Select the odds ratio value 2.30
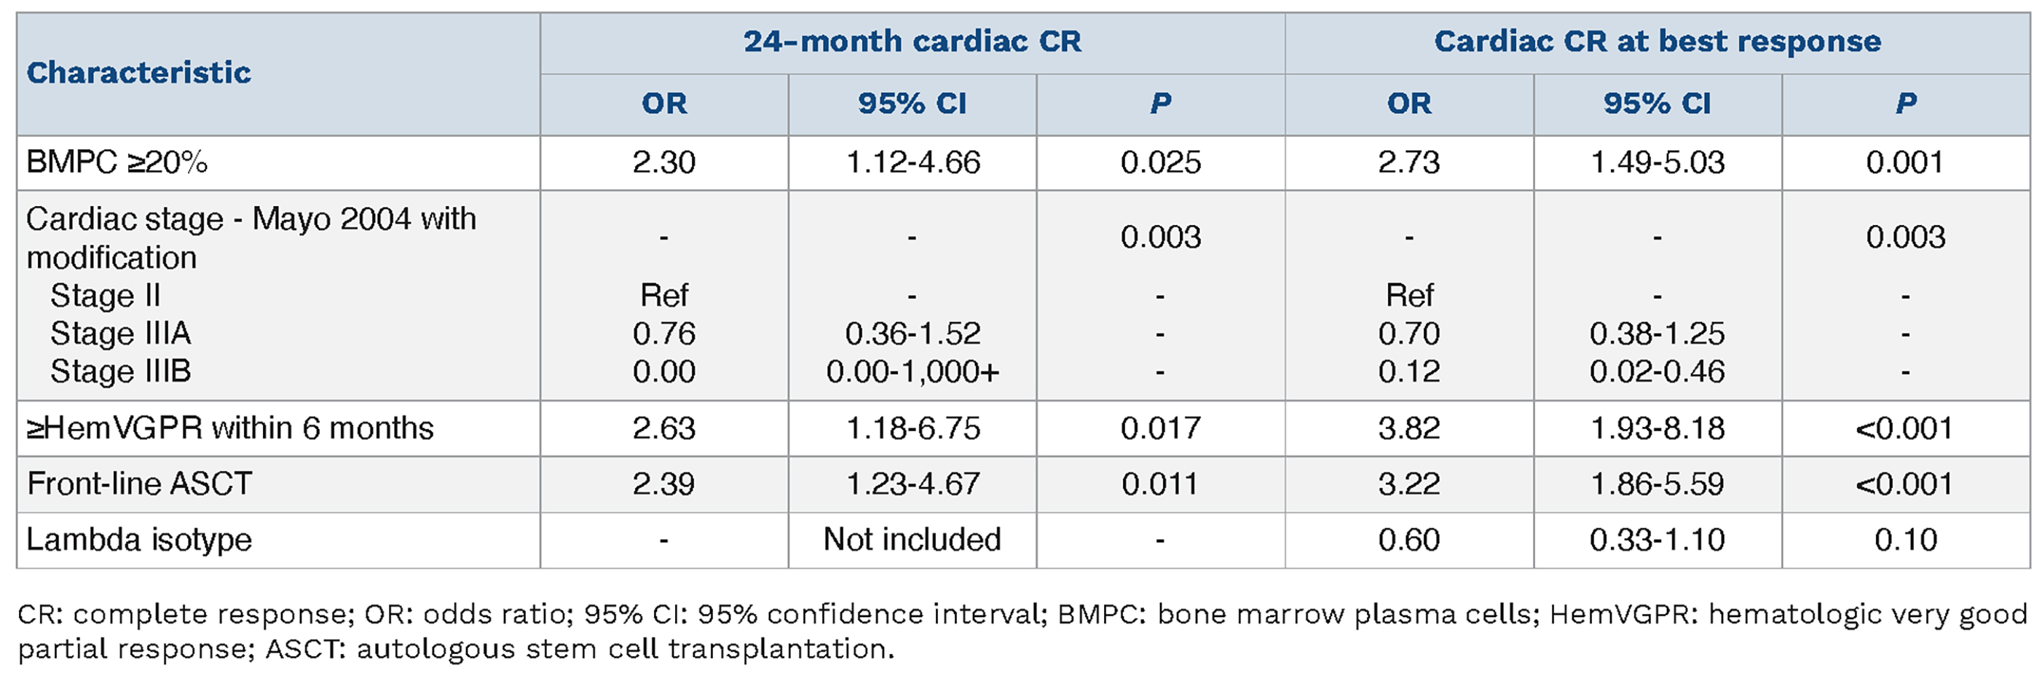This screenshot has height=673, width=2042. coord(663,162)
